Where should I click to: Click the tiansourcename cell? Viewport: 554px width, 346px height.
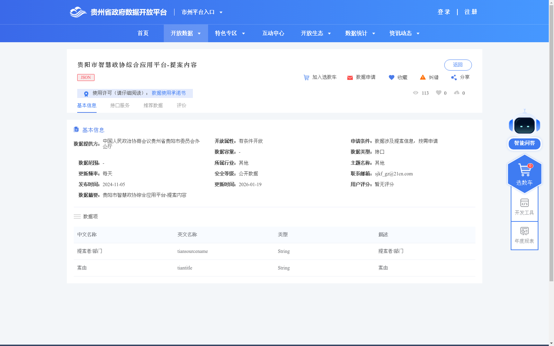click(x=193, y=252)
